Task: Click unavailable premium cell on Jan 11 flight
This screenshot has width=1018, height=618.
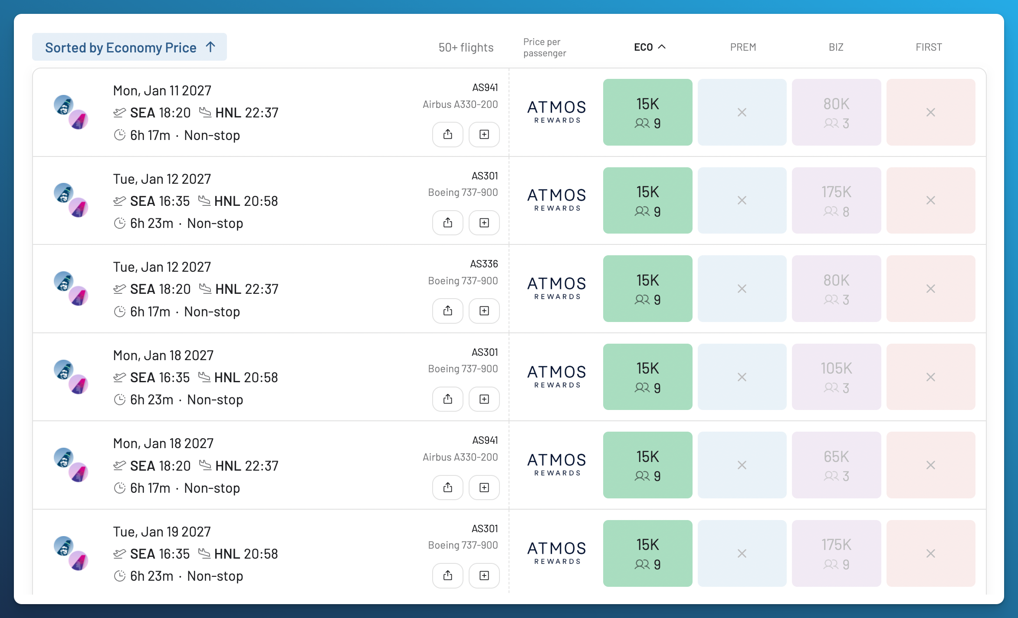Action: 742,112
